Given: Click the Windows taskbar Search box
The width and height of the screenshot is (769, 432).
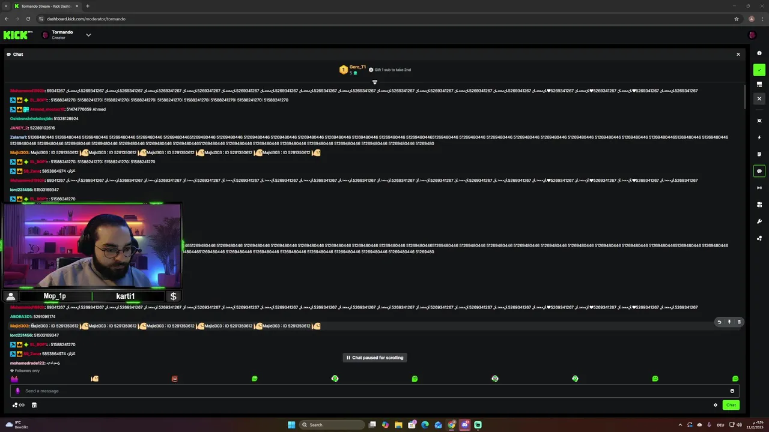Looking at the screenshot, I should click(x=332, y=425).
